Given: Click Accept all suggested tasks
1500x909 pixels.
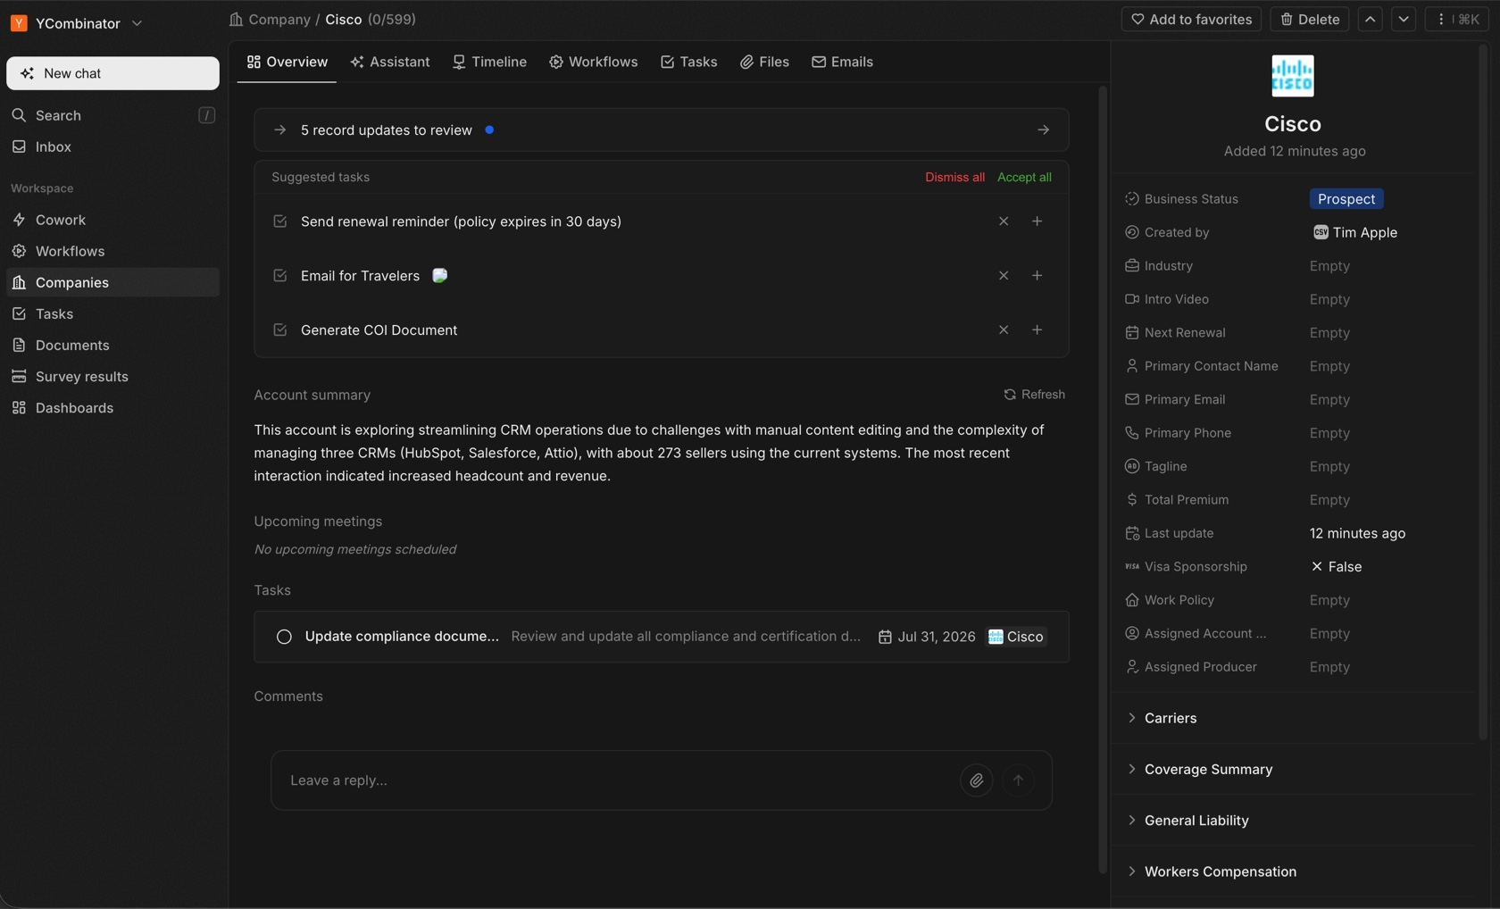Looking at the screenshot, I should tap(1024, 177).
